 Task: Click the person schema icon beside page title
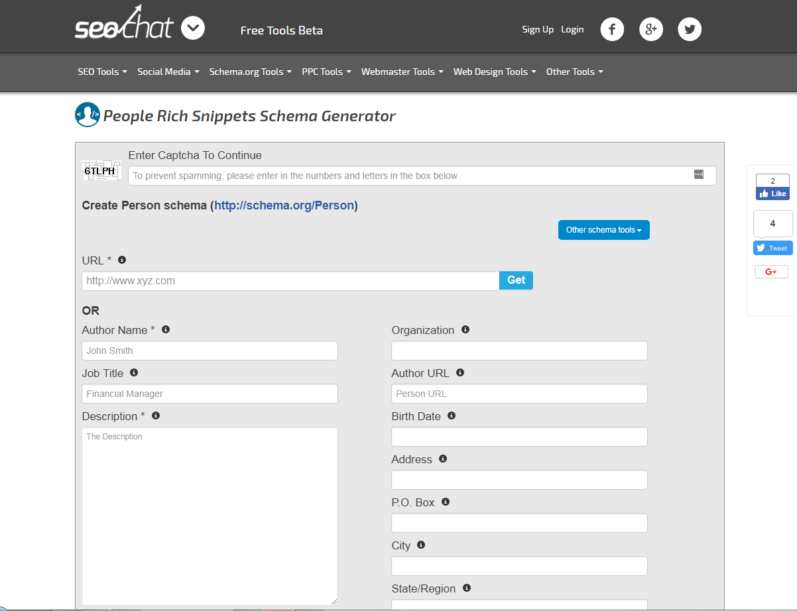88,115
